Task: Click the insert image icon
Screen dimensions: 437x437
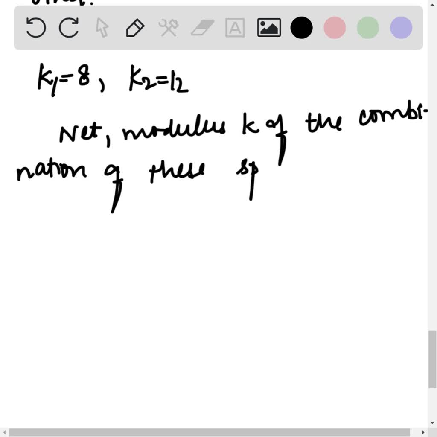Action: click(268, 28)
